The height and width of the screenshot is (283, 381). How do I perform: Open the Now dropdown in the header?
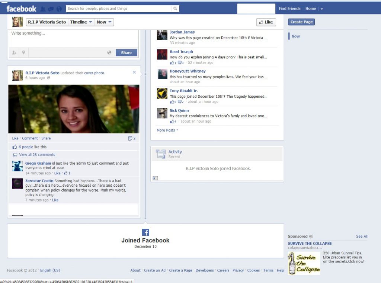[104, 22]
